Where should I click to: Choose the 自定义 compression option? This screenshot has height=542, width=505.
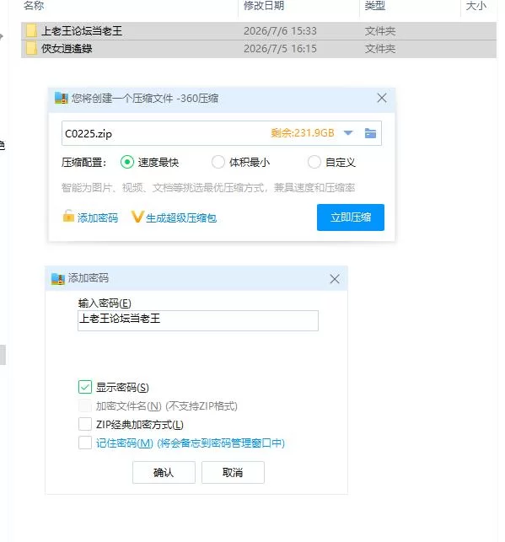pos(314,162)
